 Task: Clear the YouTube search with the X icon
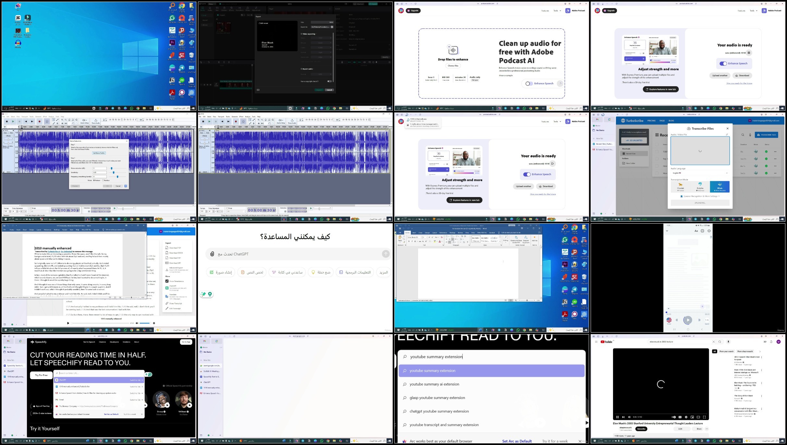pos(714,342)
